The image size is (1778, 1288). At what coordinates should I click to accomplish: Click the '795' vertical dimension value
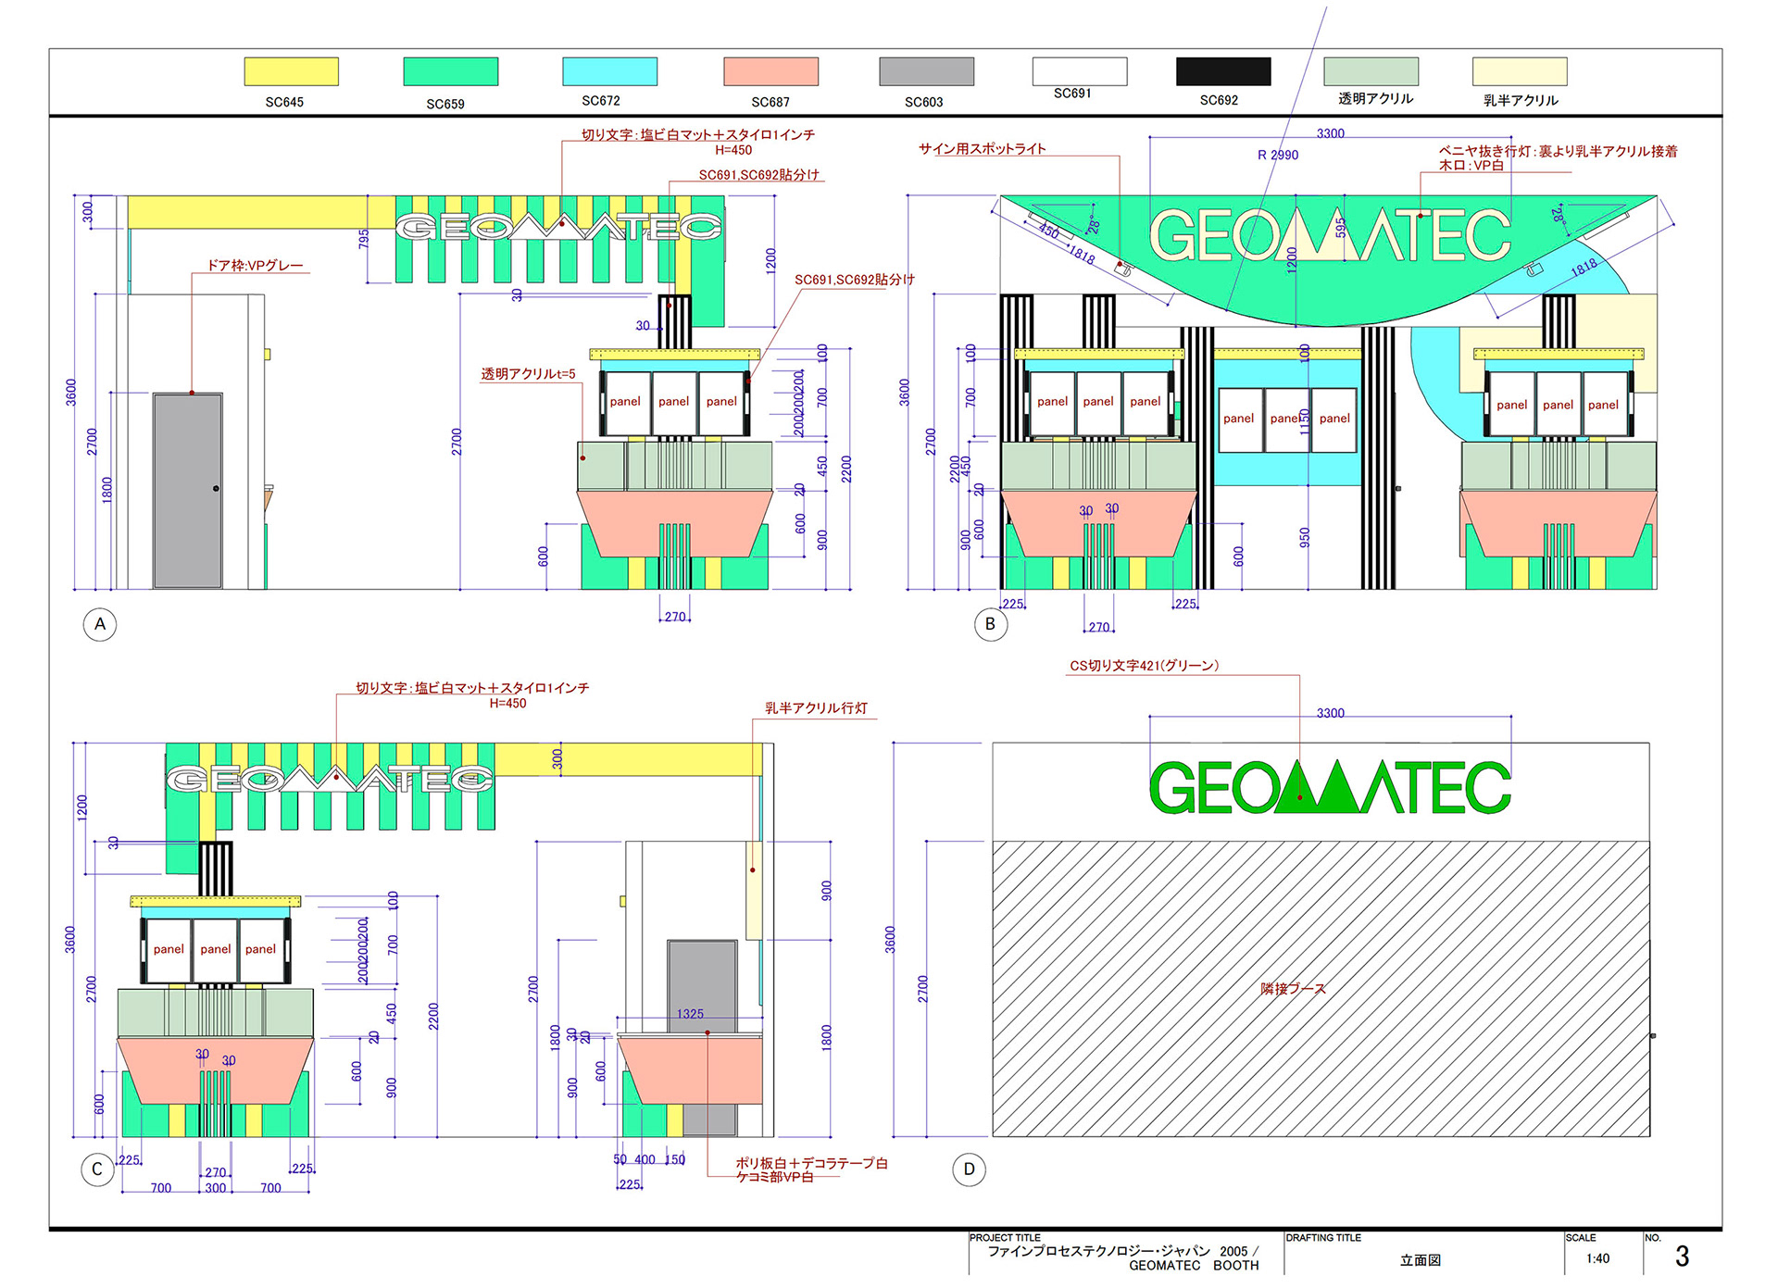click(364, 239)
